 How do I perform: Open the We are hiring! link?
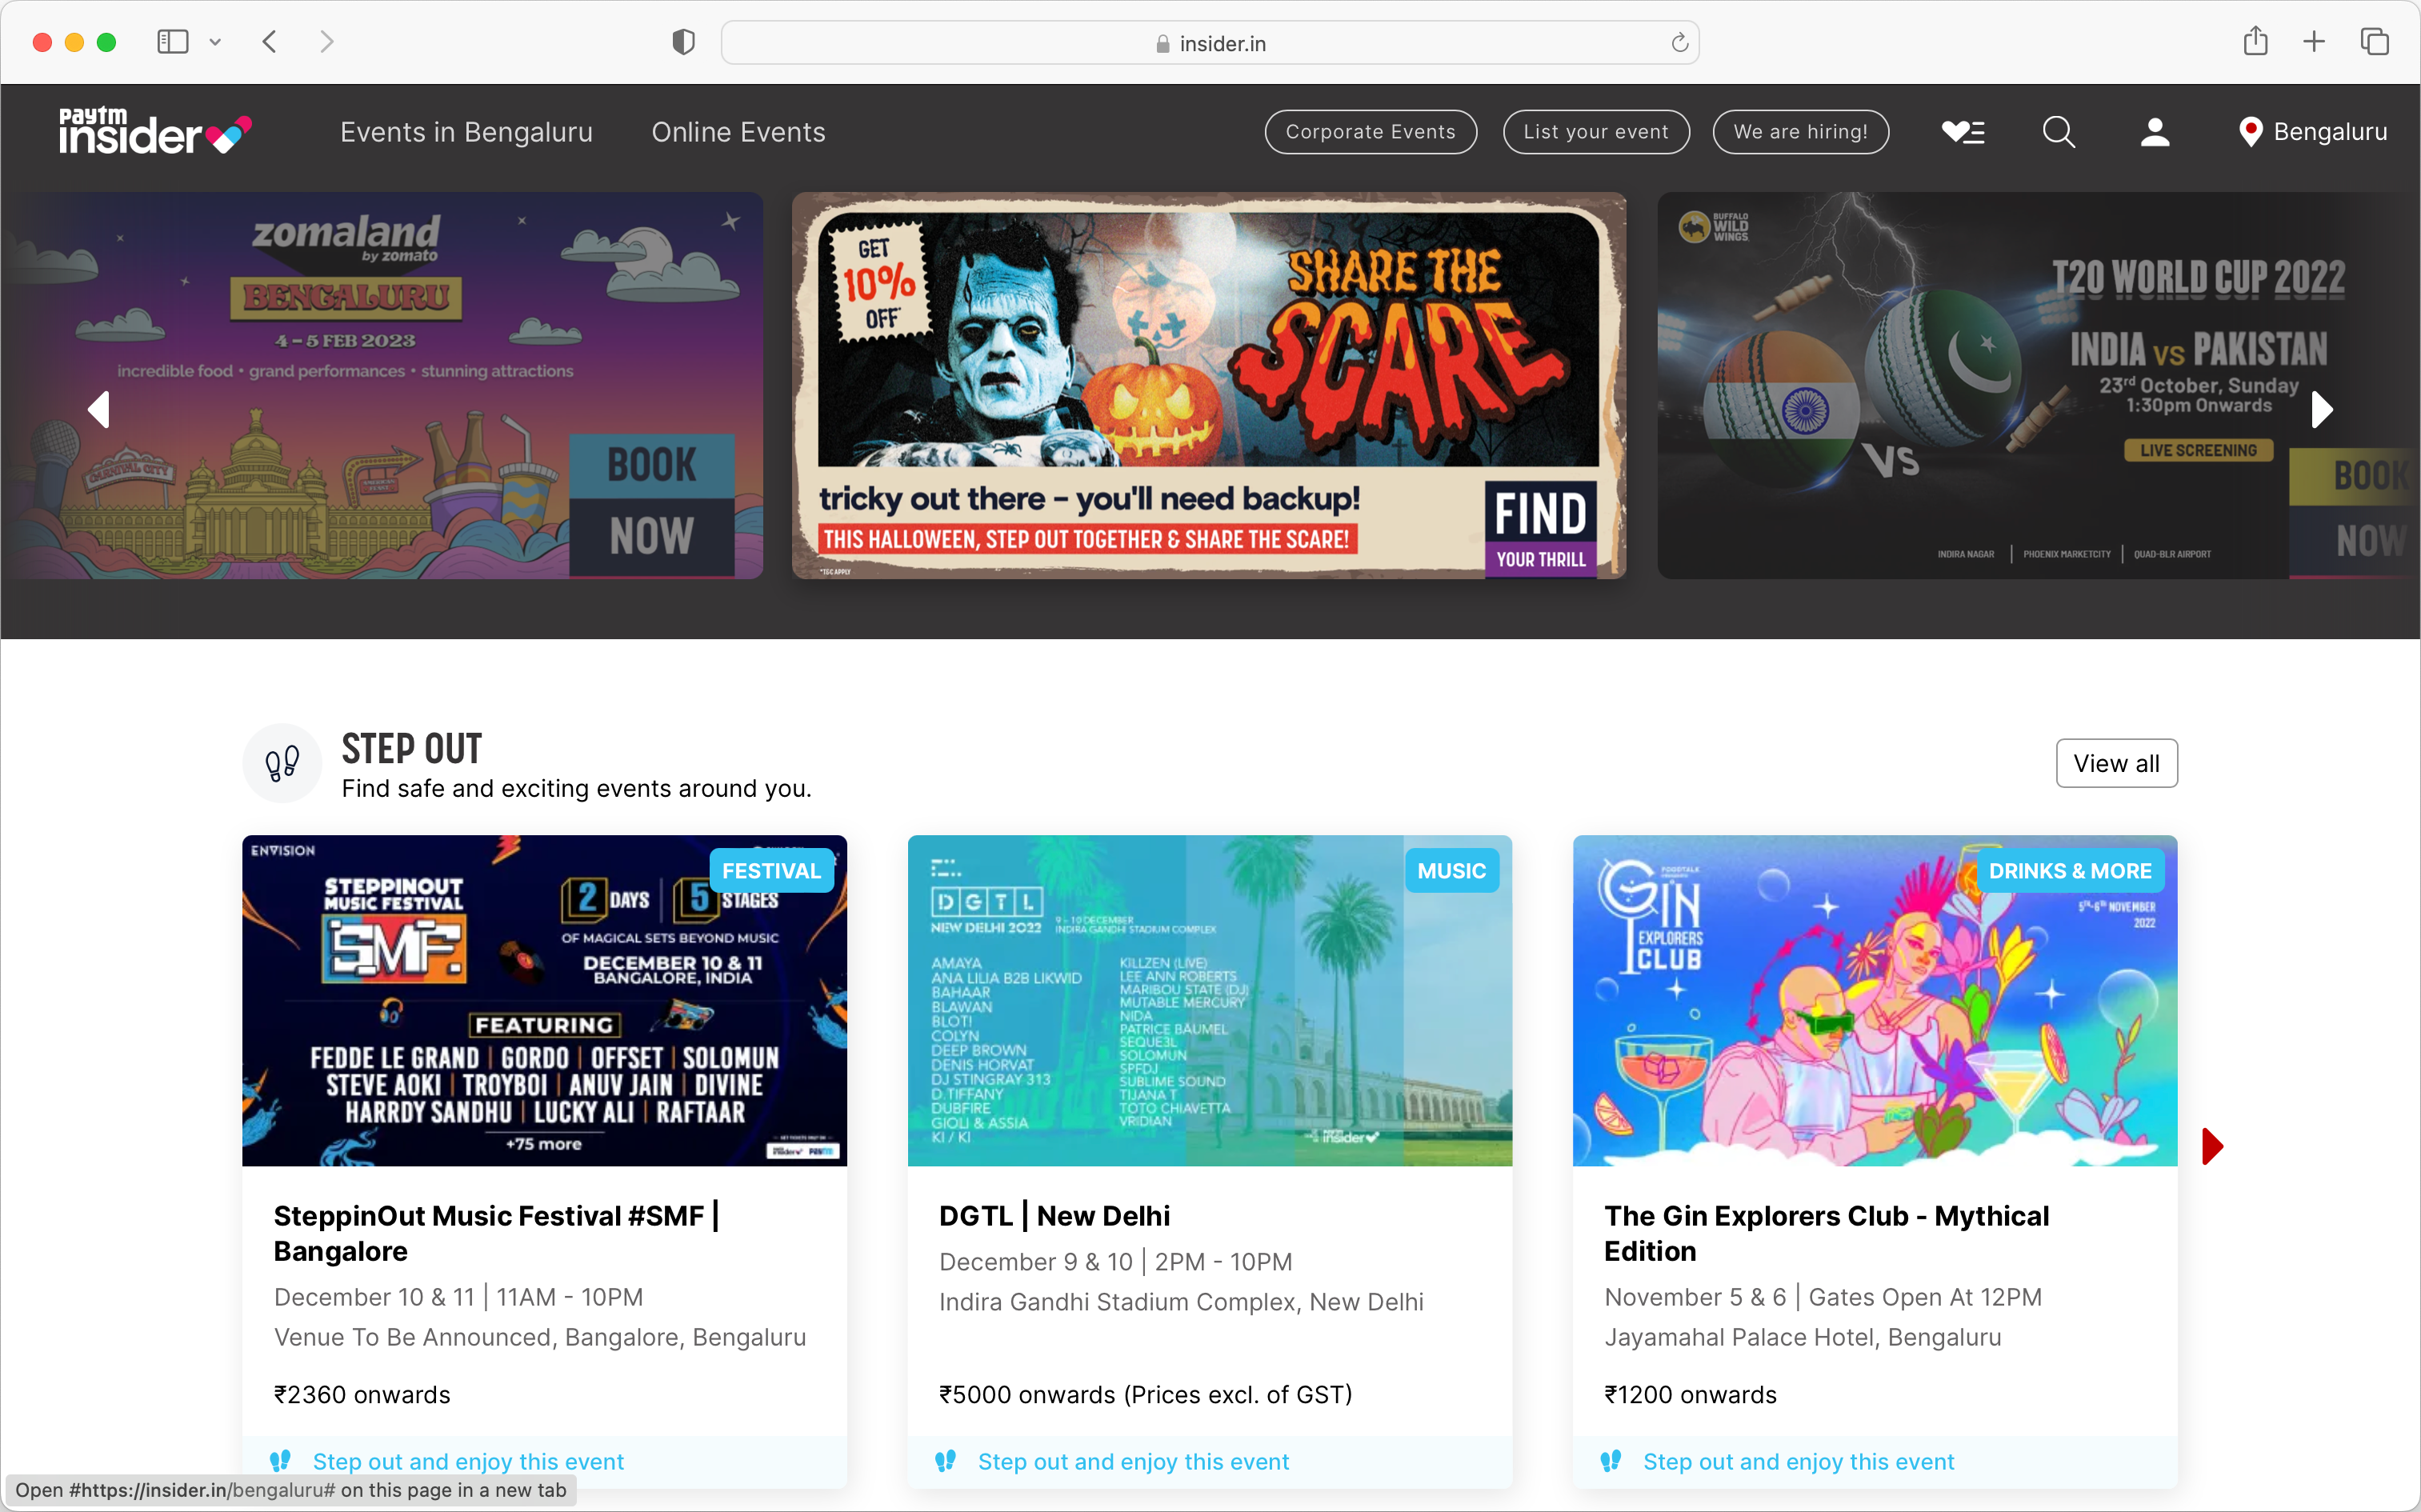click(x=1799, y=131)
